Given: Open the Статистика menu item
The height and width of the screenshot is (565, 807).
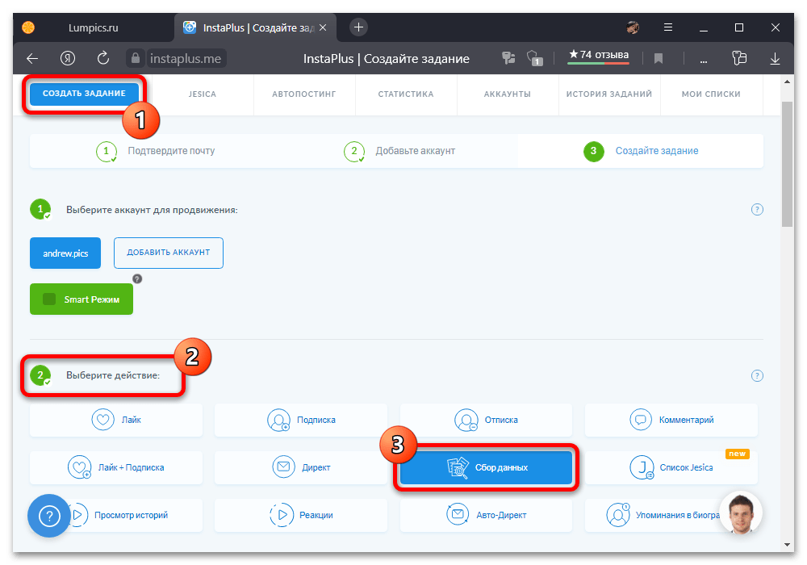Looking at the screenshot, I should (406, 94).
